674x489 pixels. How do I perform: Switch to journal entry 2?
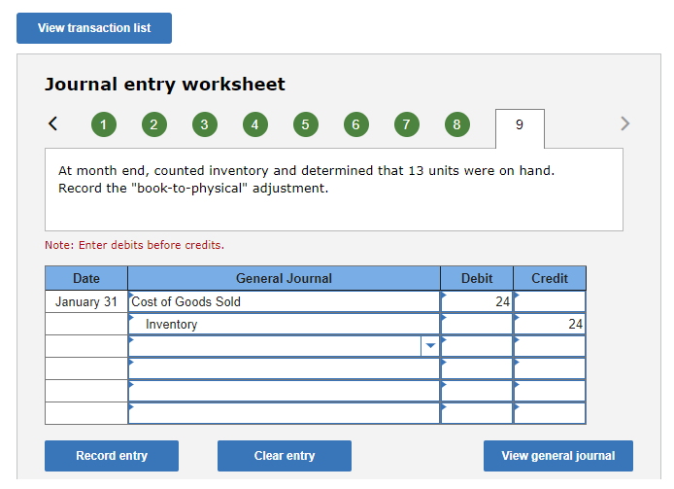[x=153, y=124]
